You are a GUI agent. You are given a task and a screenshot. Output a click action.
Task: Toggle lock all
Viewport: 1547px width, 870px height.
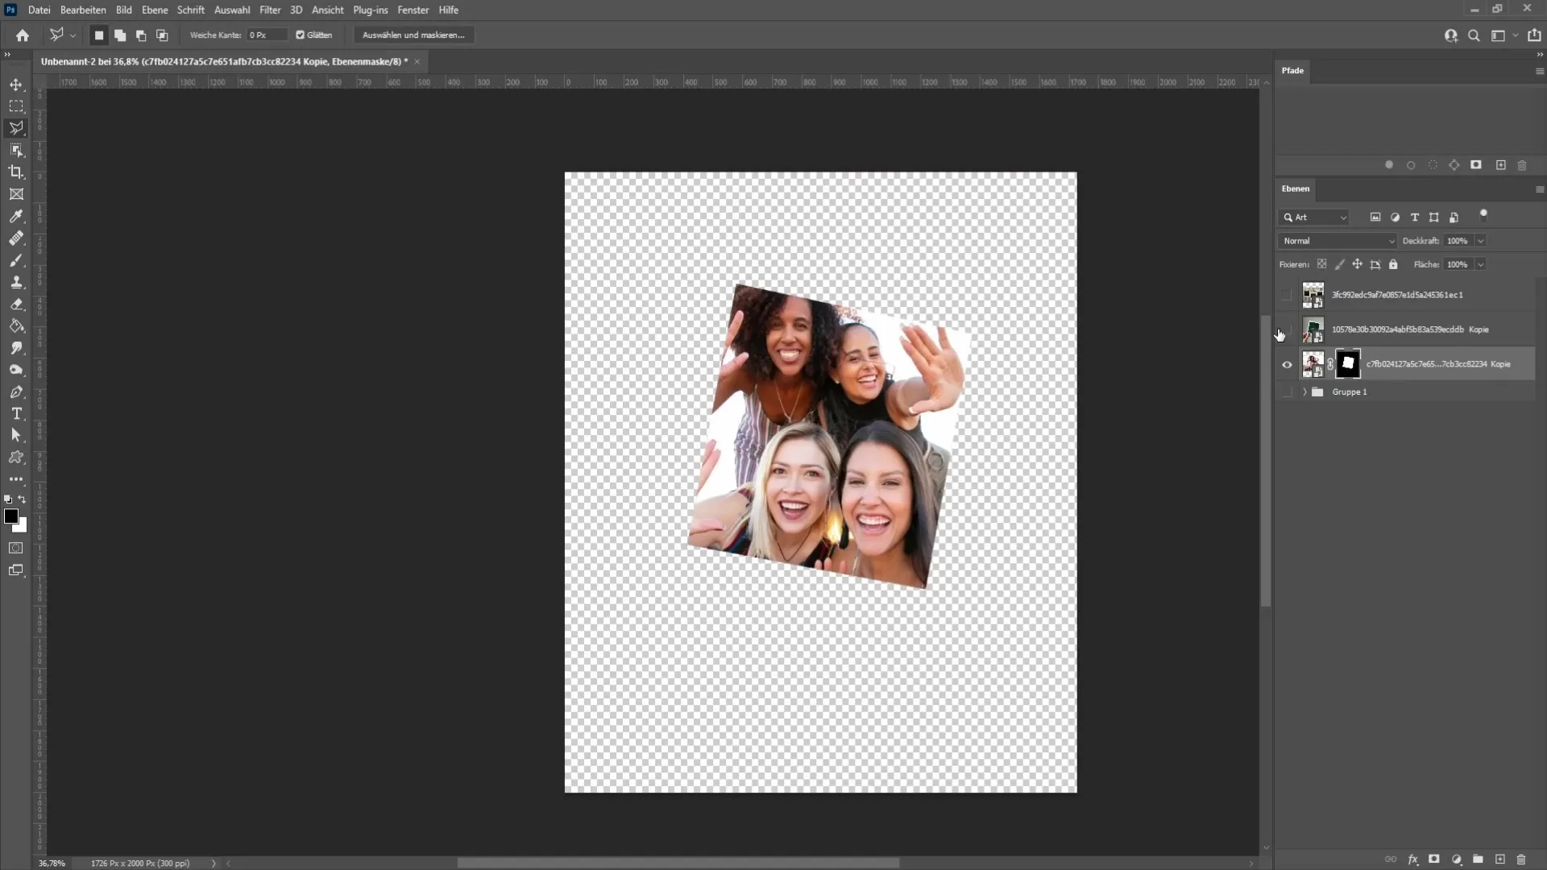(x=1393, y=264)
